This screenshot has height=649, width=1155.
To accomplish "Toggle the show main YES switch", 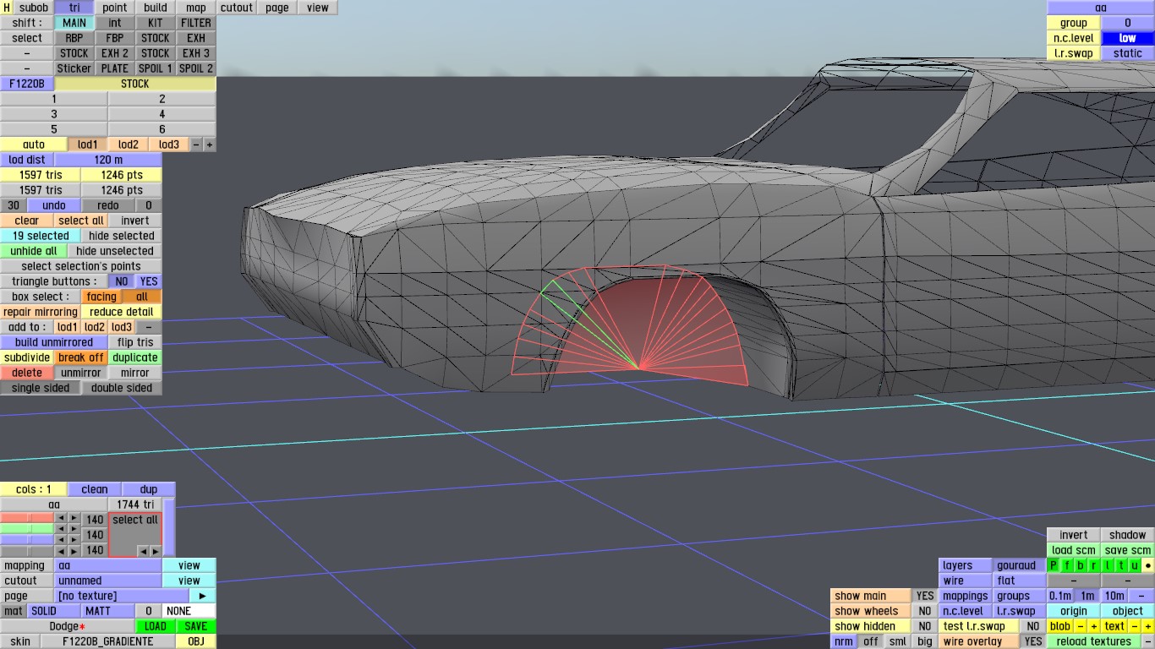I will pyautogui.click(x=925, y=596).
